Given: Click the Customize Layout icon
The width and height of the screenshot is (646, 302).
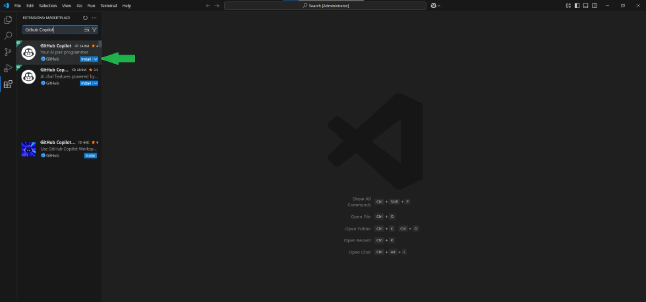Looking at the screenshot, I should (568, 6).
